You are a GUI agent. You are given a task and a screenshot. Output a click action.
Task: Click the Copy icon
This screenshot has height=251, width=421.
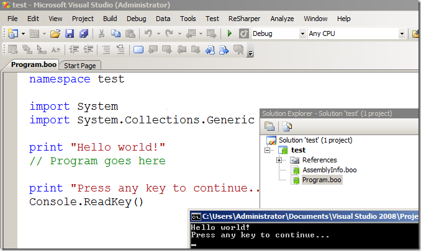pos(115,33)
